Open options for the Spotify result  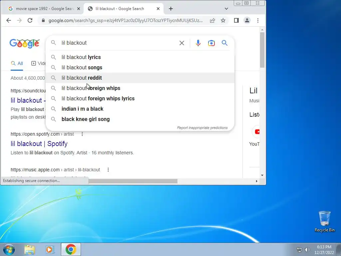click(82, 134)
